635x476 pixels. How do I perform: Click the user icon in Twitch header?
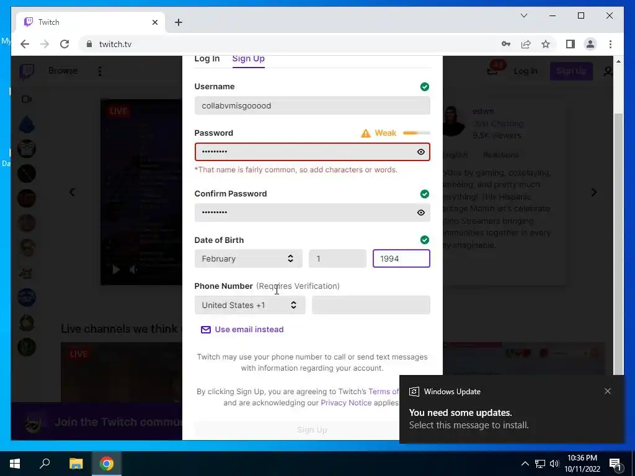[x=608, y=71]
